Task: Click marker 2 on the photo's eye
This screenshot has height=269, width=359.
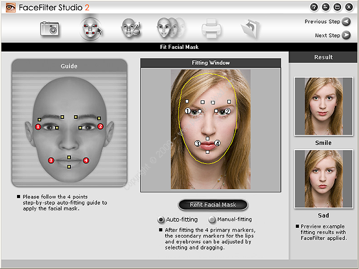Action: (x=228, y=111)
